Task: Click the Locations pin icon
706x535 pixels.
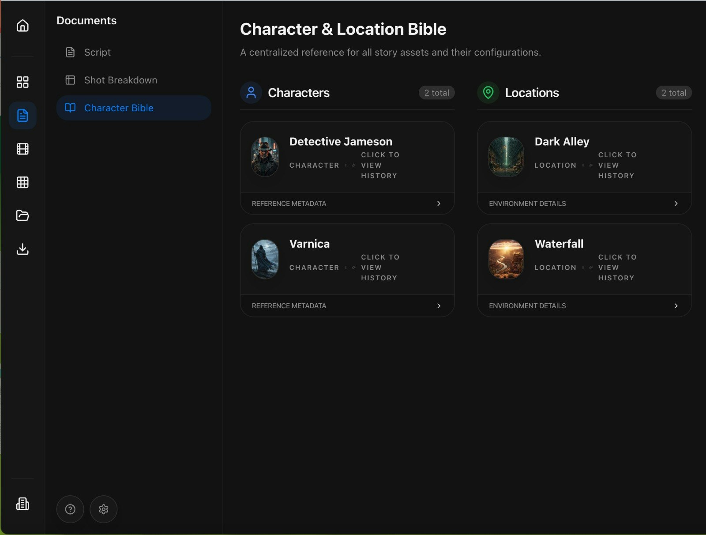Action: [x=488, y=93]
